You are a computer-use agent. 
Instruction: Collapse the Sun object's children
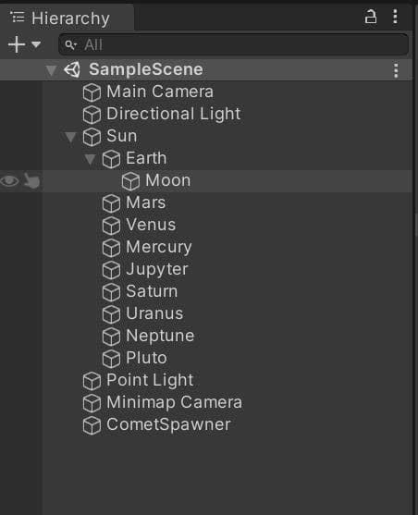tap(70, 137)
